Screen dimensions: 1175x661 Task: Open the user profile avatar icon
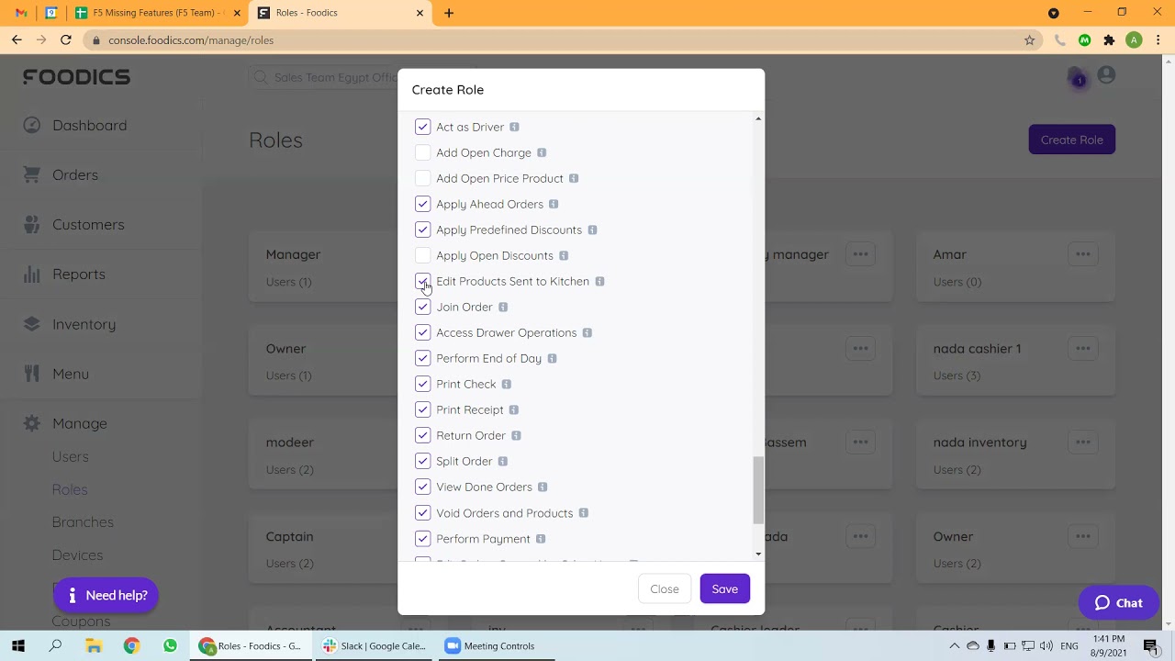pos(1106,76)
